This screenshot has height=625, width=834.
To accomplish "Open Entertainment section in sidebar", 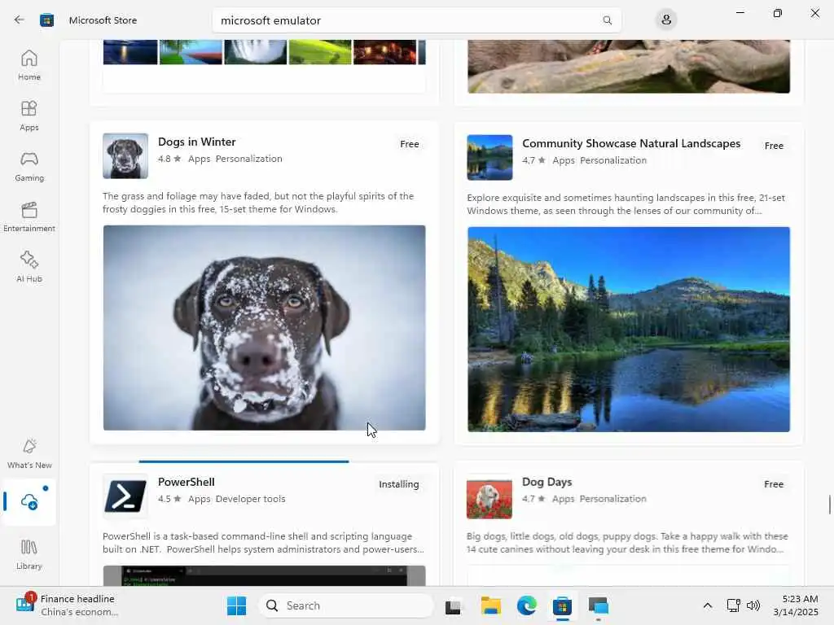I will [x=29, y=216].
